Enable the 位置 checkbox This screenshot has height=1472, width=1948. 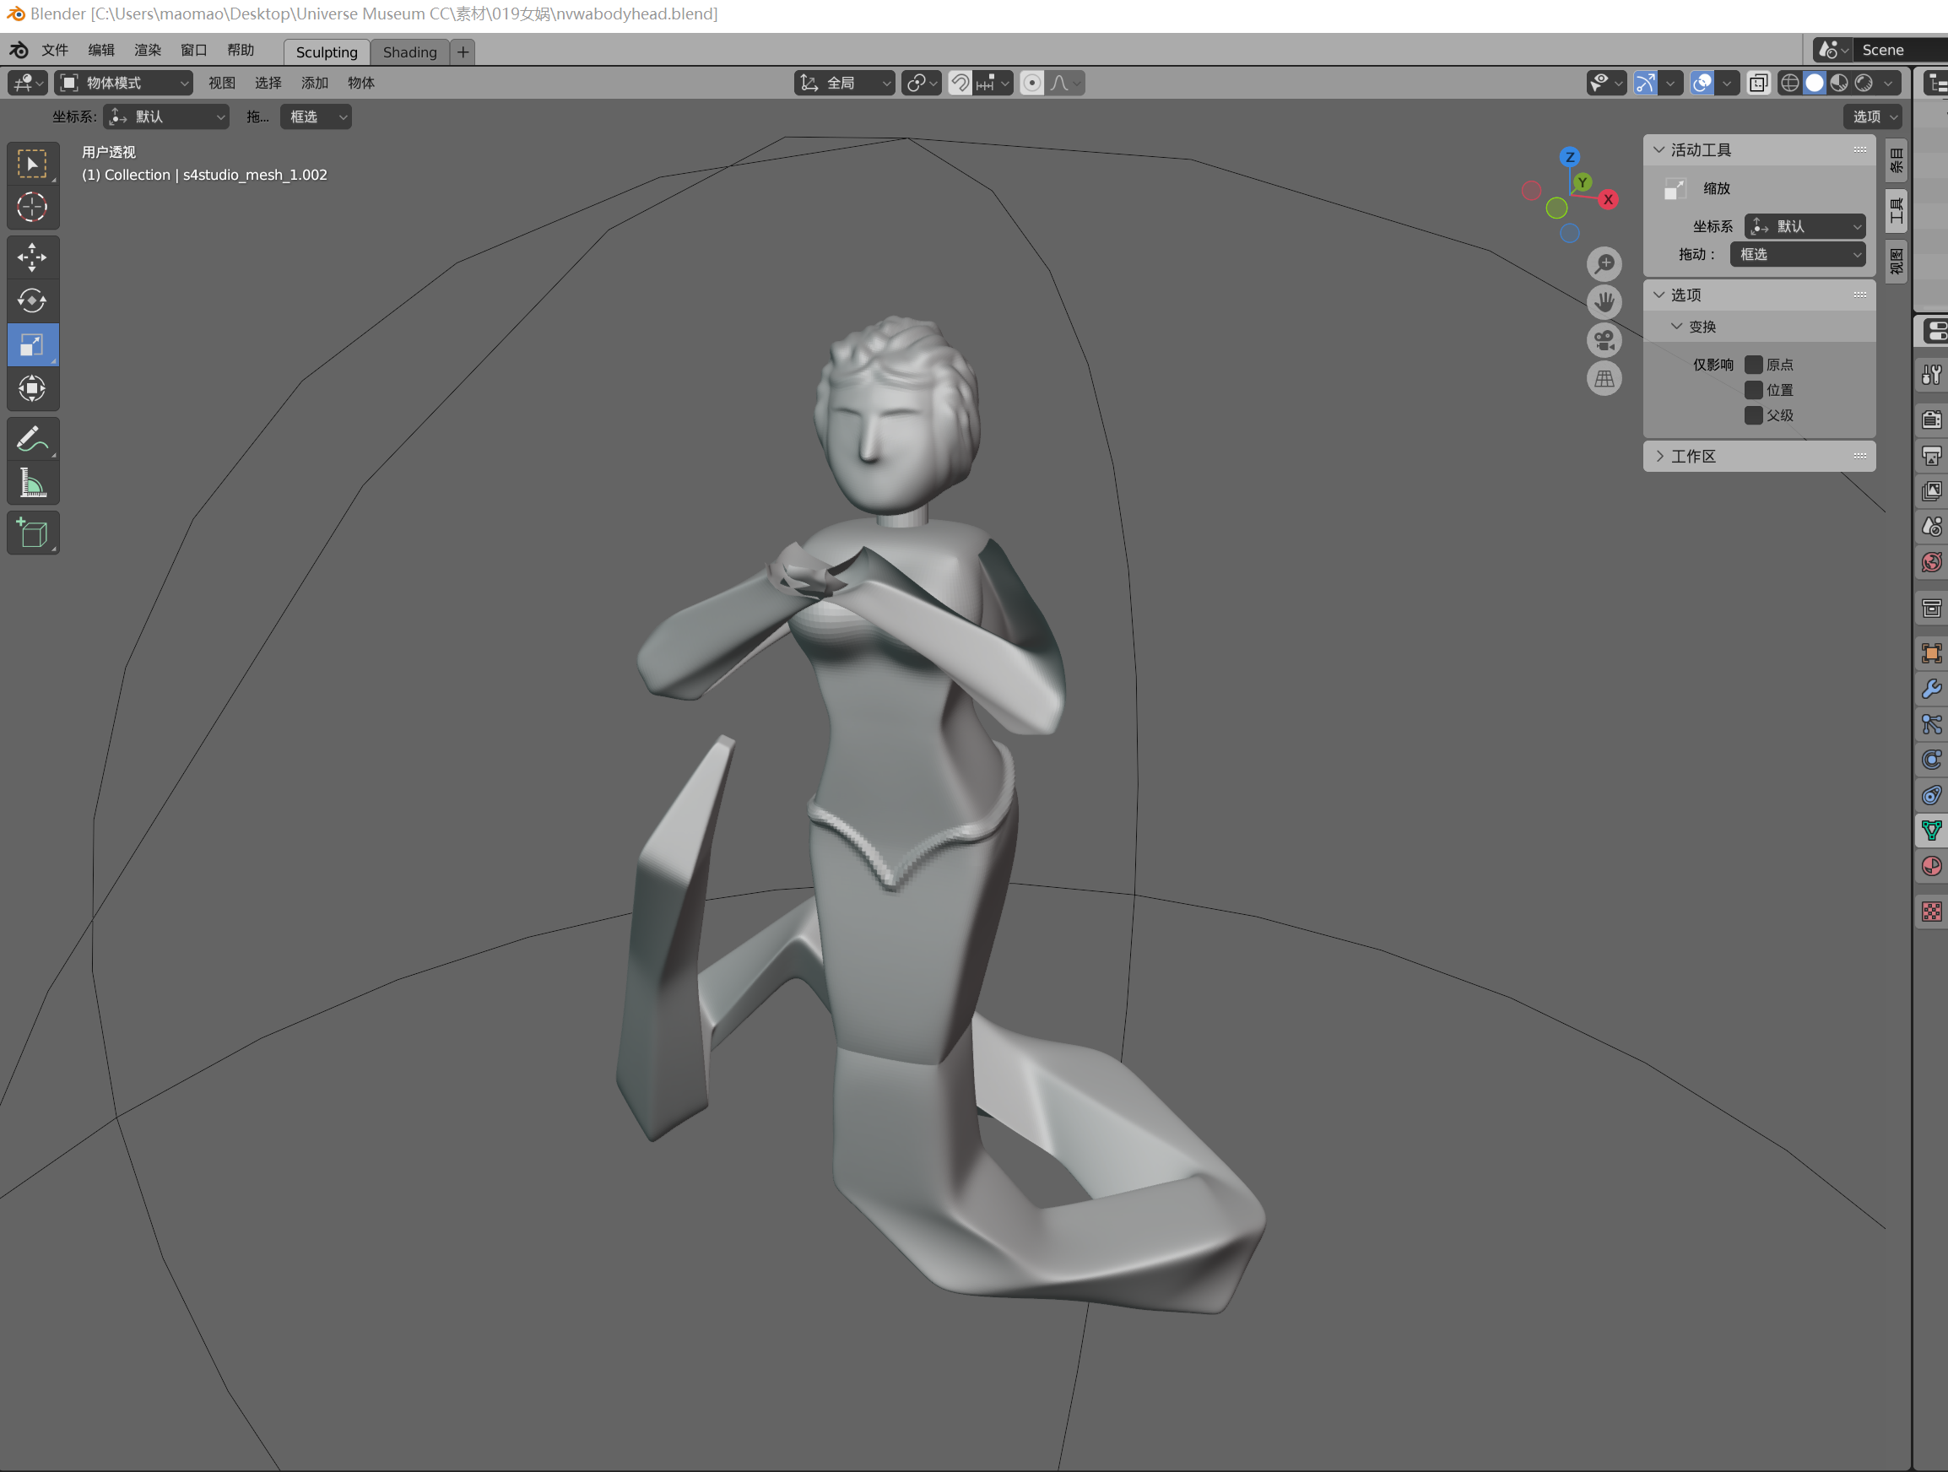tap(1753, 390)
